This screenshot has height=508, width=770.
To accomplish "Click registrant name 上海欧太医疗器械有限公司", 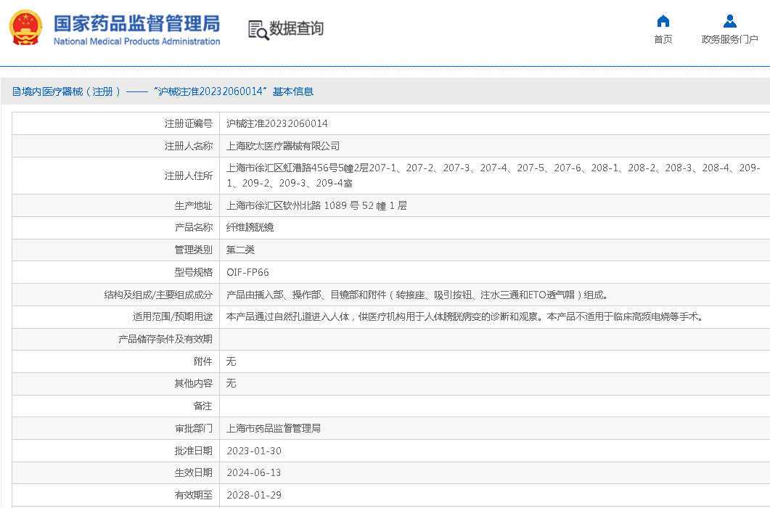I will (x=283, y=147).
